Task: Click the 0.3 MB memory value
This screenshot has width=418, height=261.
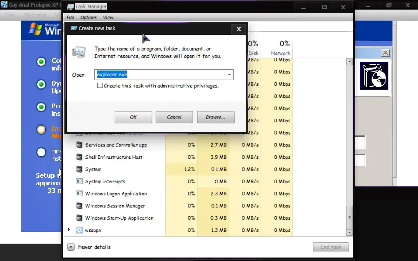Action: [x=219, y=218]
